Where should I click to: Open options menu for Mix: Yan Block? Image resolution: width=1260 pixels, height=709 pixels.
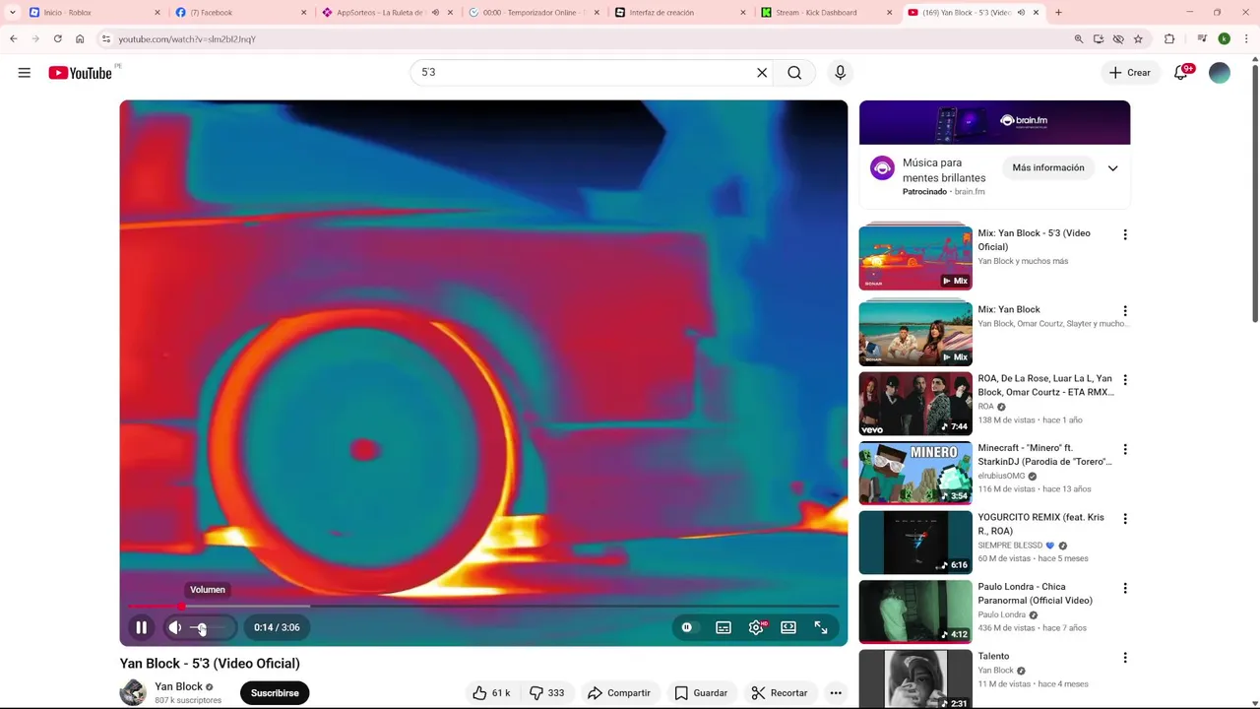tap(1125, 310)
